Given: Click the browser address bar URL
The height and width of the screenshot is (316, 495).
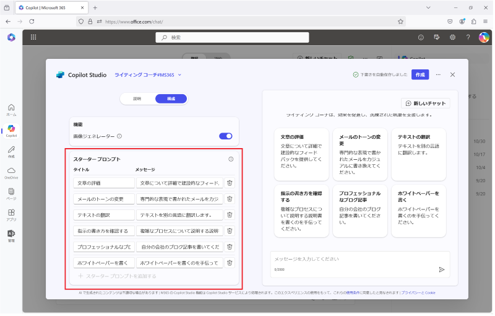Looking at the screenshot, I should (240, 22).
